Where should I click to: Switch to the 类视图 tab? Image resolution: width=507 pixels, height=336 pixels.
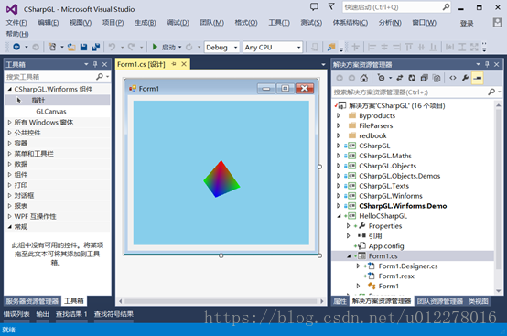pos(479,301)
